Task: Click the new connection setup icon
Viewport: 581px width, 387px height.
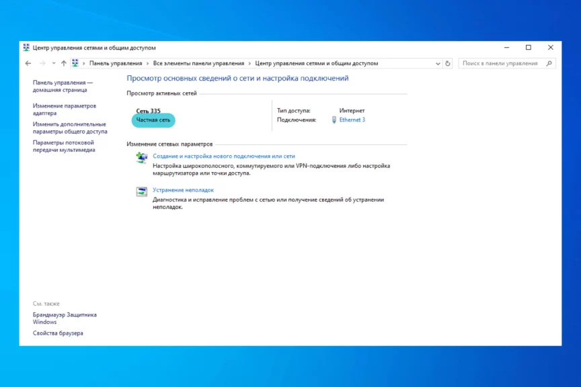Action: [141, 157]
